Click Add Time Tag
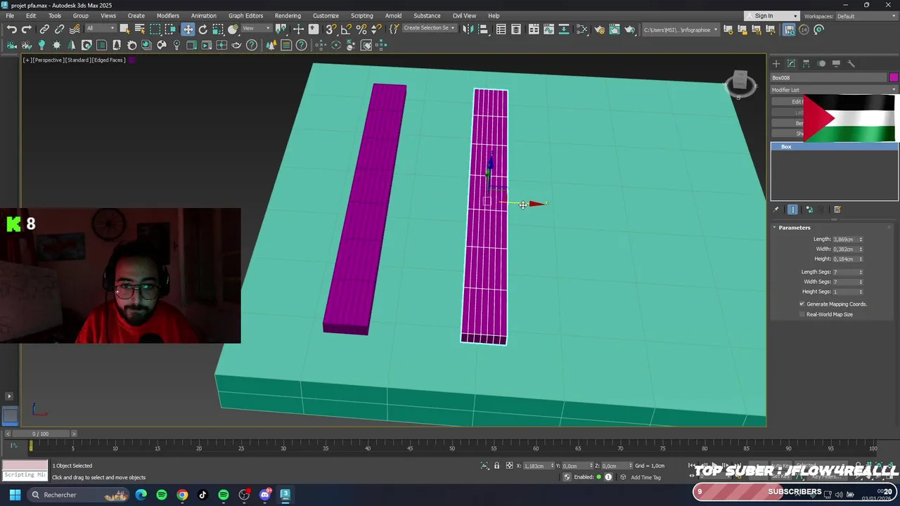This screenshot has width=900, height=506. [x=645, y=477]
